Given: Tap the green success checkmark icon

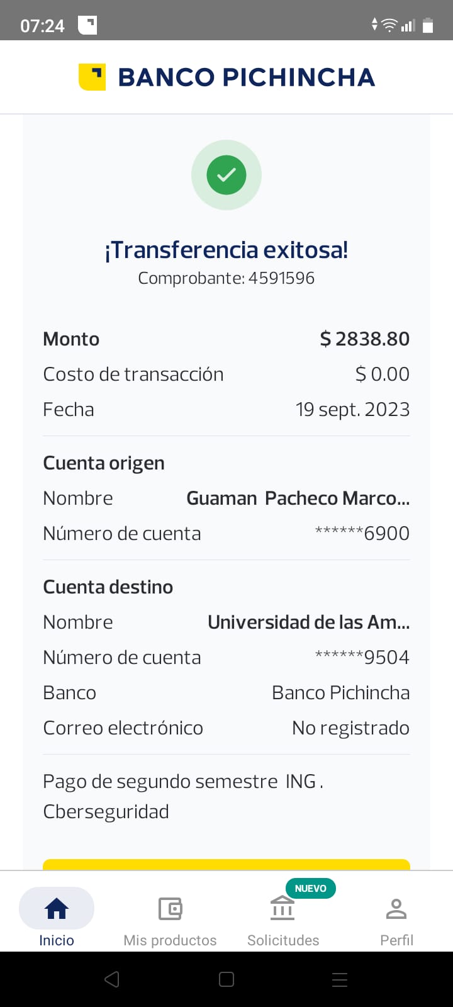Looking at the screenshot, I should point(226,175).
